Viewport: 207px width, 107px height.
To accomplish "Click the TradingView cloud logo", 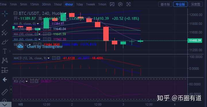I will pos(20,46).
